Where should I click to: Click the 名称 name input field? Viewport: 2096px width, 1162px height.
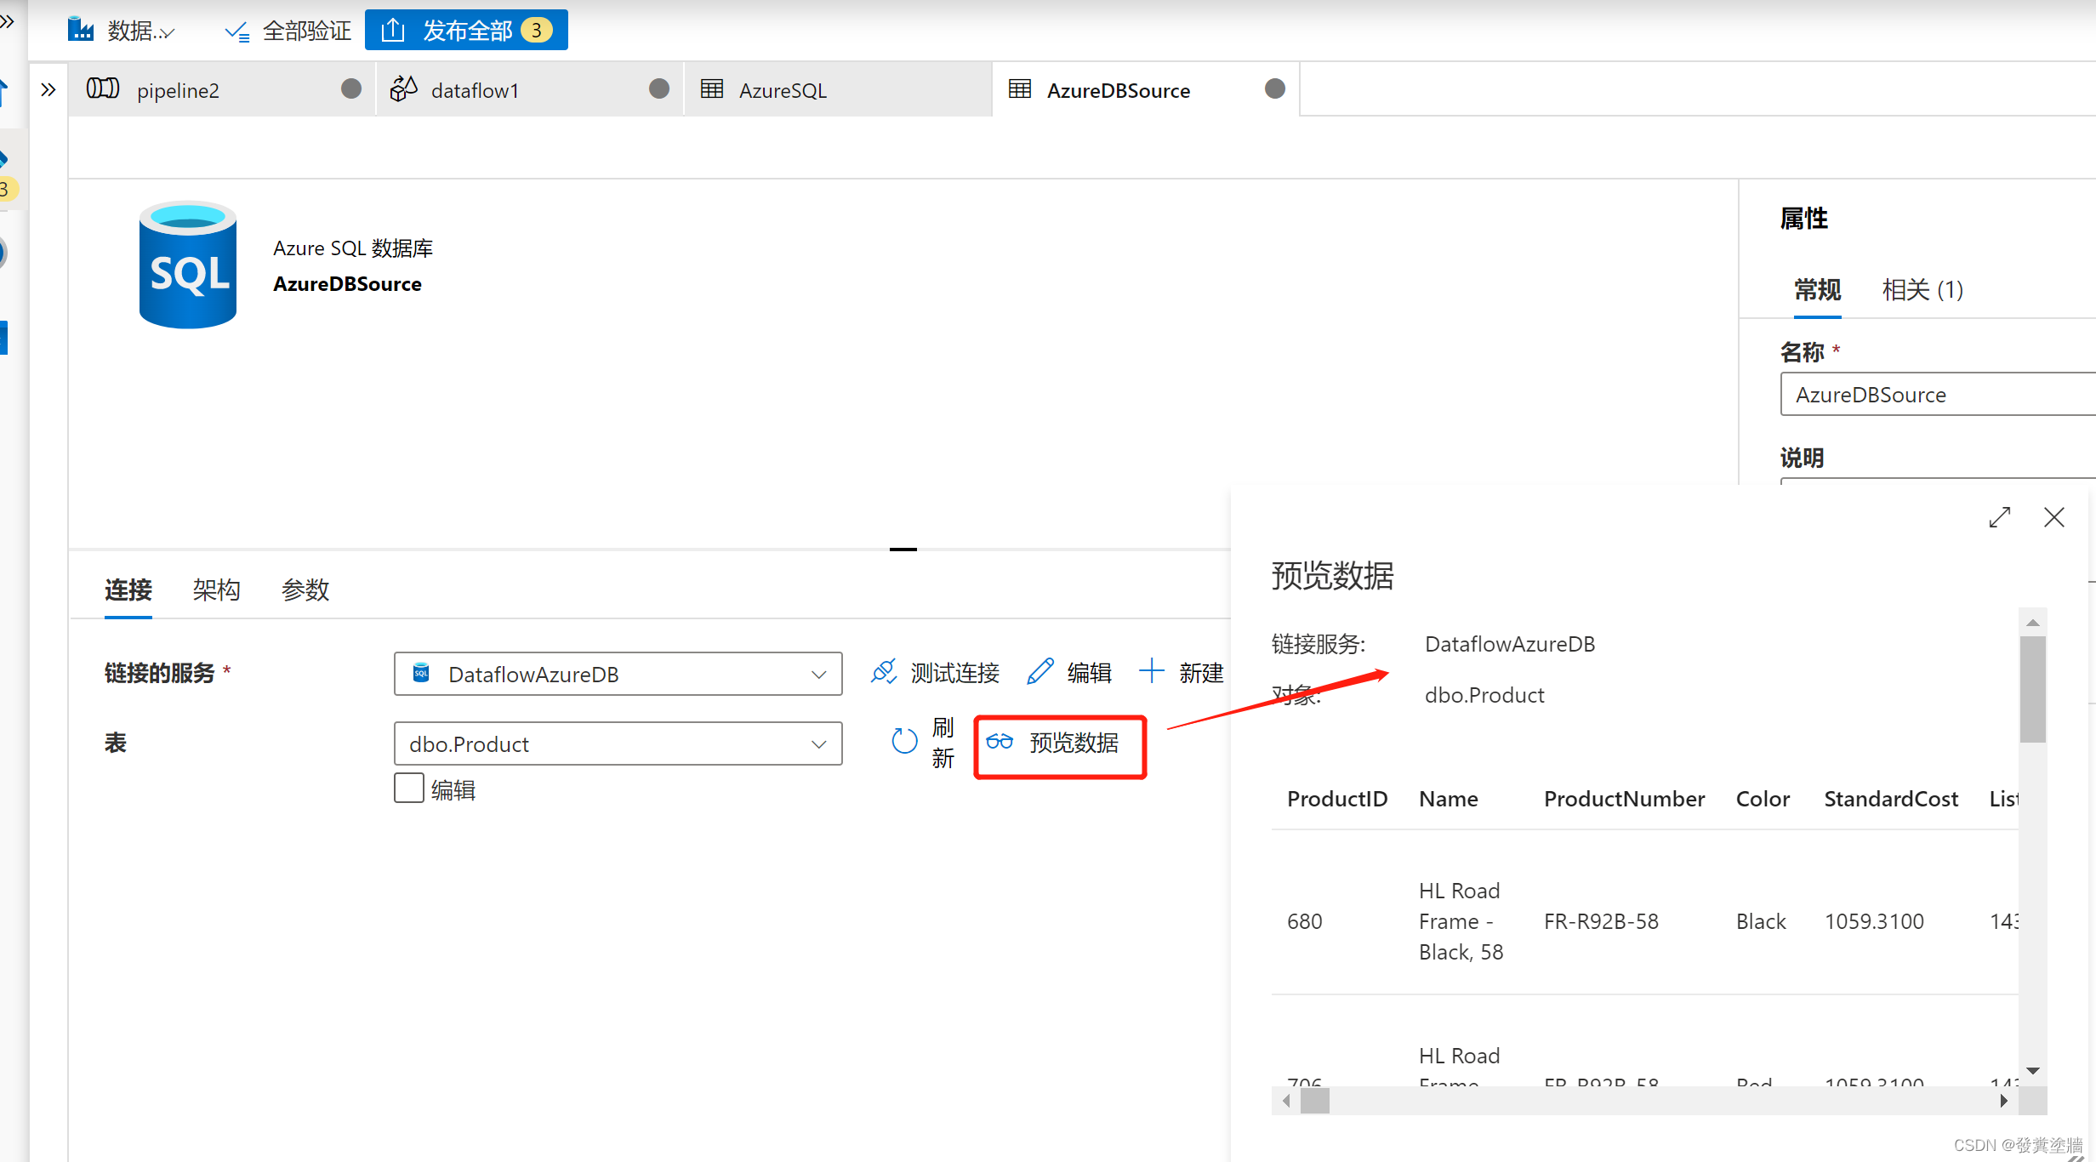click(x=1931, y=395)
